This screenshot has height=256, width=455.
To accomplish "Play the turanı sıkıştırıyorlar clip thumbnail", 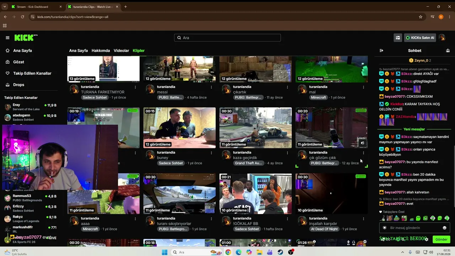I will tap(180, 193).
